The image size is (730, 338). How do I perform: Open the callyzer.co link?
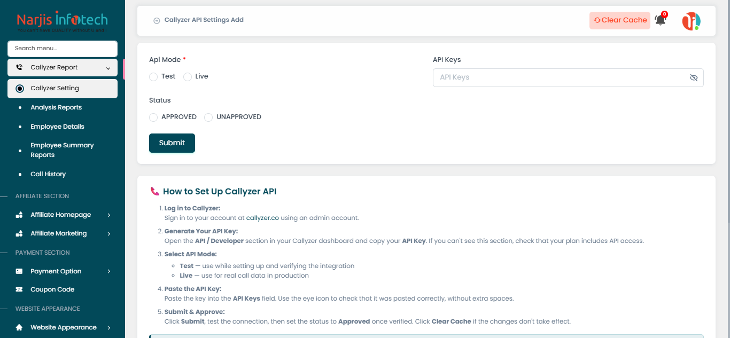coord(262,218)
